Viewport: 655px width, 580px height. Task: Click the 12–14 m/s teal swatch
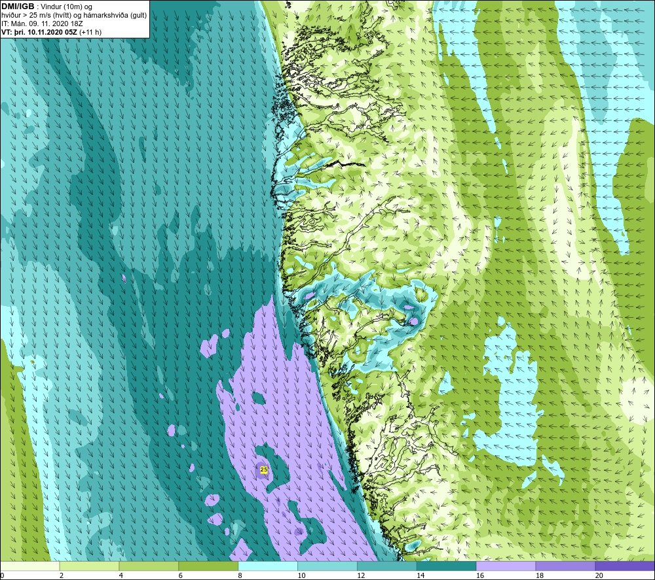(x=387, y=566)
